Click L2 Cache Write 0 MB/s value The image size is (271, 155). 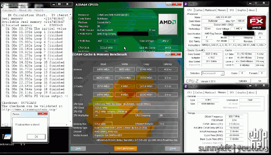pos(124,86)
